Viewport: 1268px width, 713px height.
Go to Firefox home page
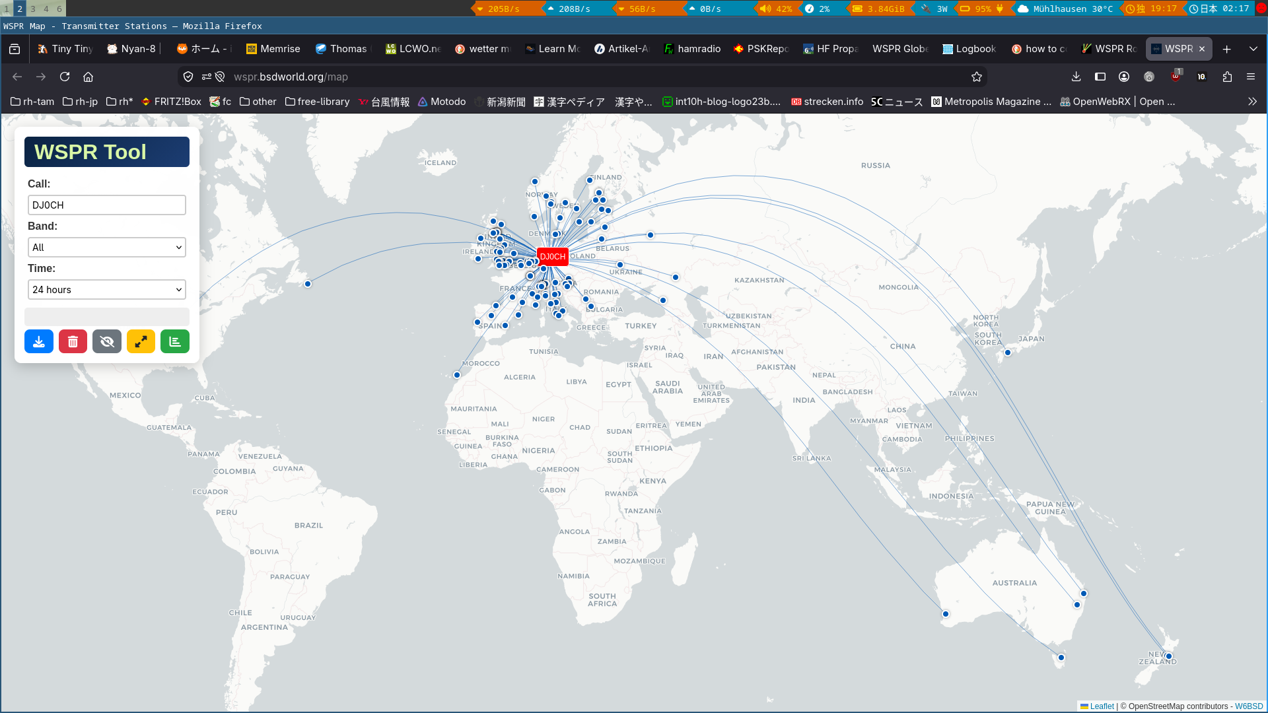88,77
